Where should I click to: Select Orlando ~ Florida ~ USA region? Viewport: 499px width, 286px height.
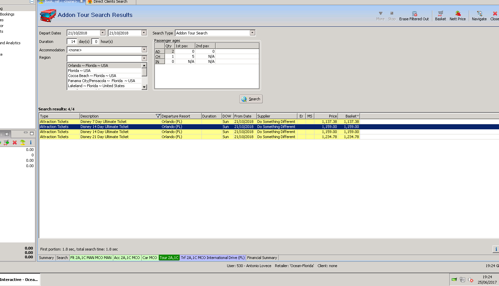[104, 66]
